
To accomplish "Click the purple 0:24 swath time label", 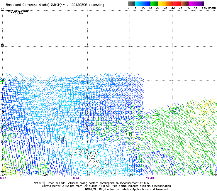I will tap(76, 178).
